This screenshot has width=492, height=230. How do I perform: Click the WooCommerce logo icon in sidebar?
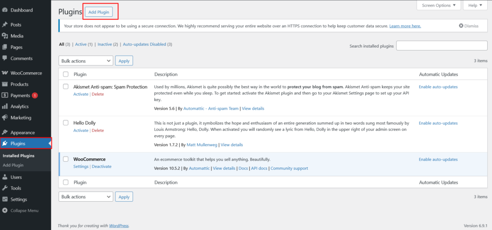click(5, 73)
